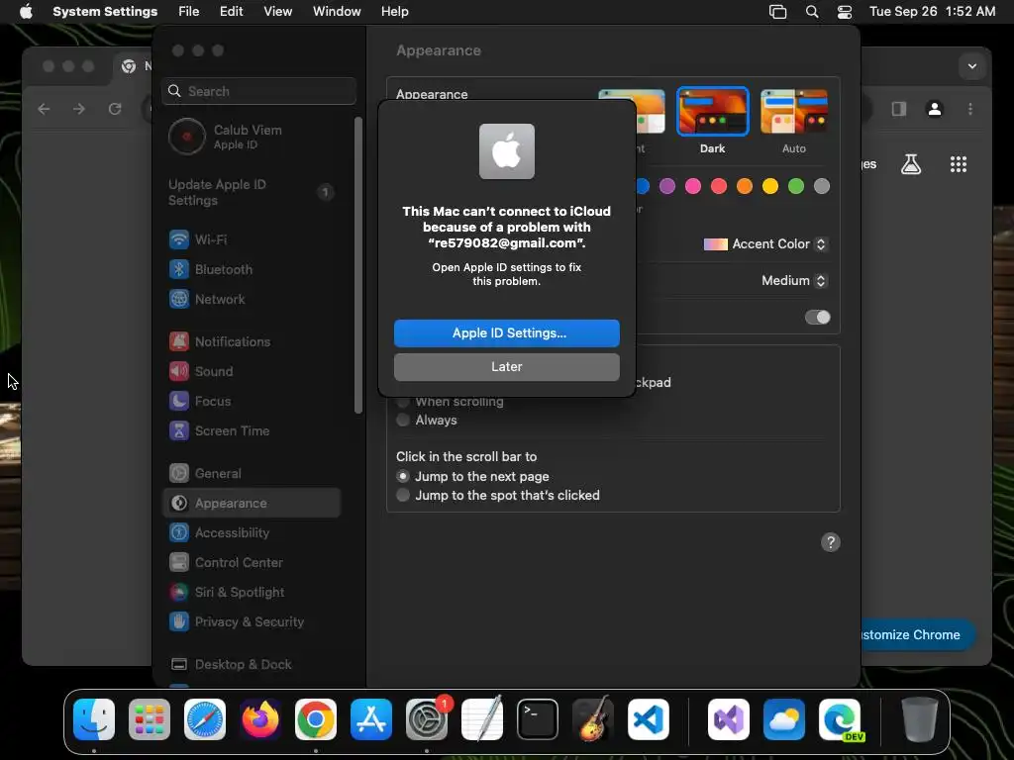Launch Firefox from the Dock
The image size is (1014, 760).
coord(260,719)
